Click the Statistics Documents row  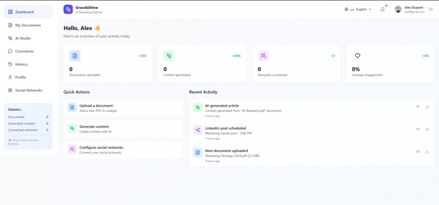pos(28,117)
